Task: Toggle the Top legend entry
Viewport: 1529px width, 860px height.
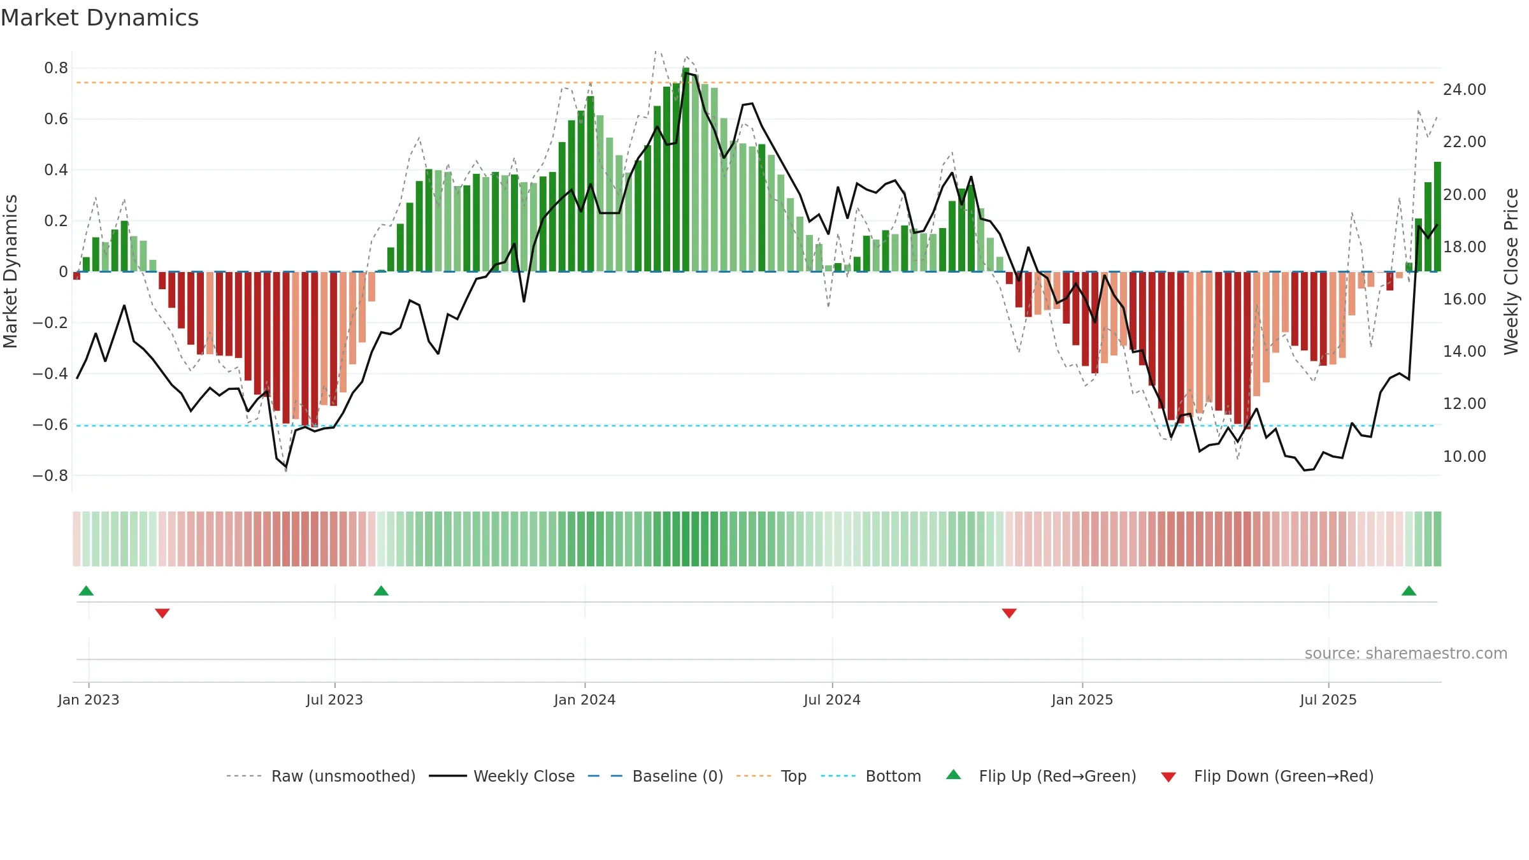Action: tap(772, 776)
